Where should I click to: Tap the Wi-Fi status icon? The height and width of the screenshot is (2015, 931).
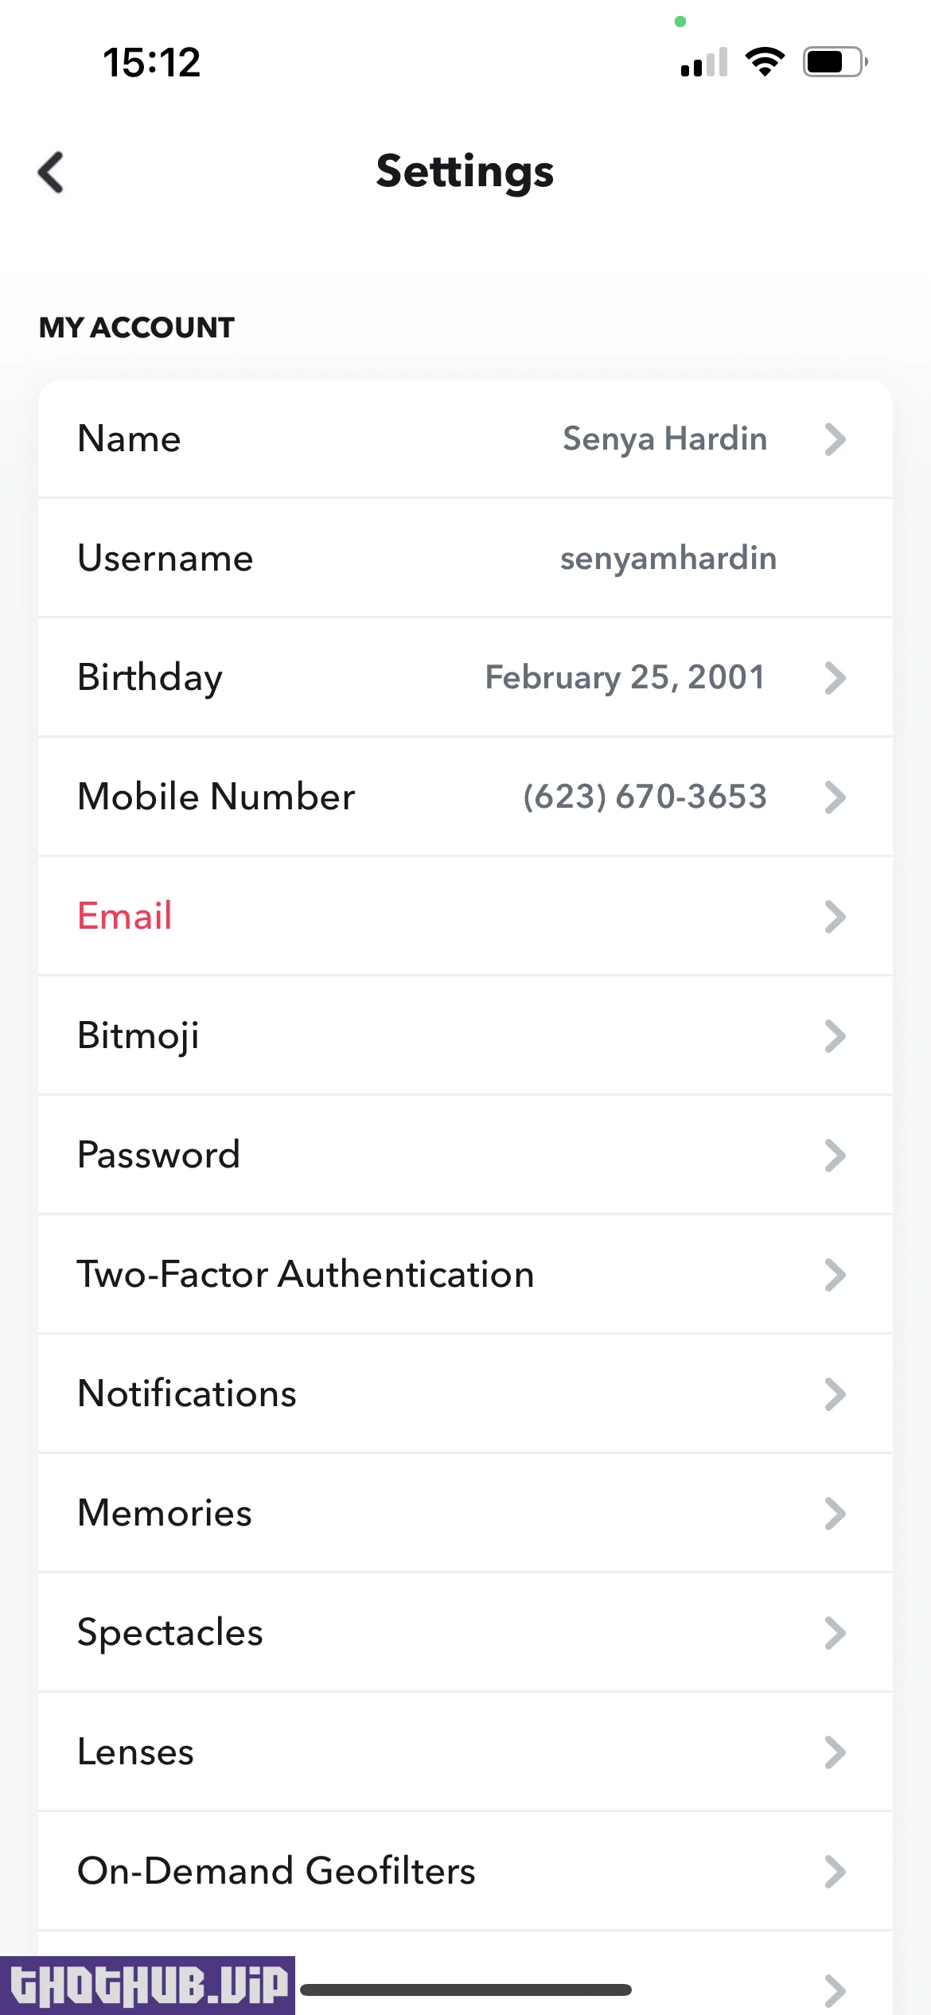[x=765, y=61]
